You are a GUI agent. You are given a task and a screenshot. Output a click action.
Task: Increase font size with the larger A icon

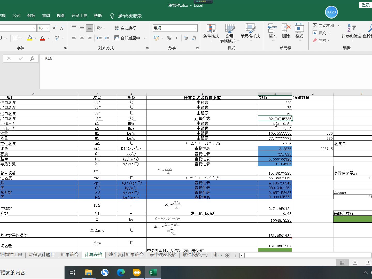[x=54, y=28]
